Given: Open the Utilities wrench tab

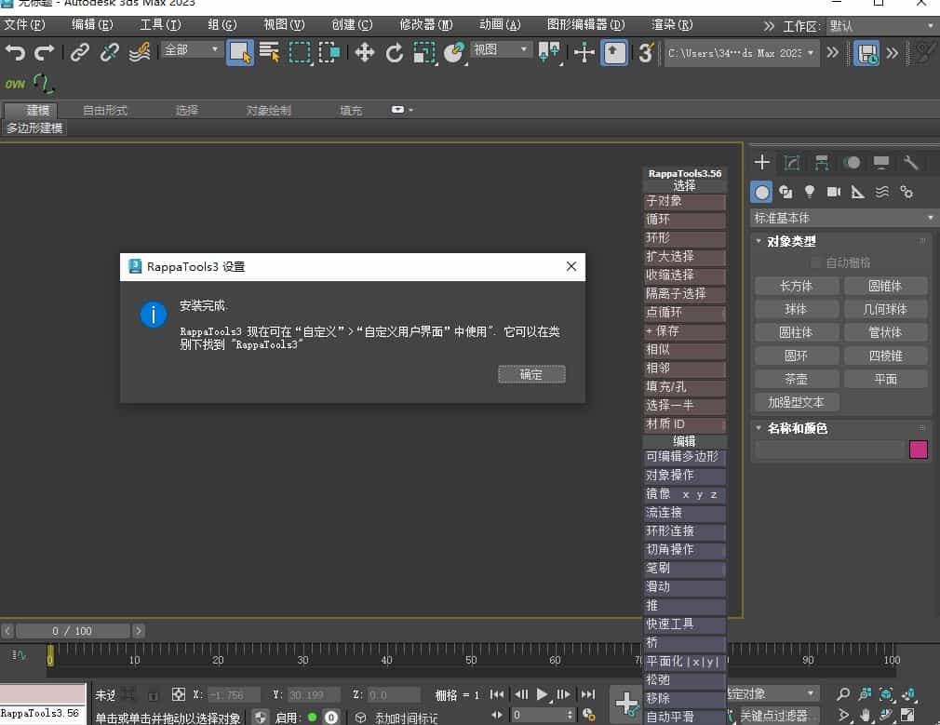Looking at the screenshot, I should pos(910,162).
